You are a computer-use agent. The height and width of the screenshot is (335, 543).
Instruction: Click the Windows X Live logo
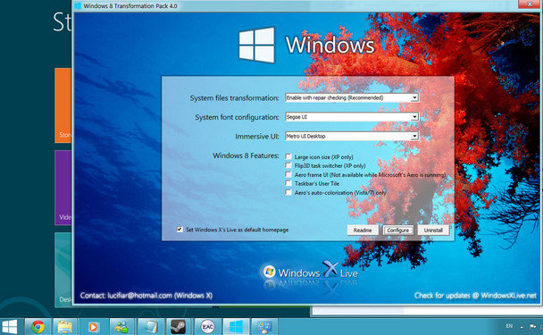coord(310,272)
